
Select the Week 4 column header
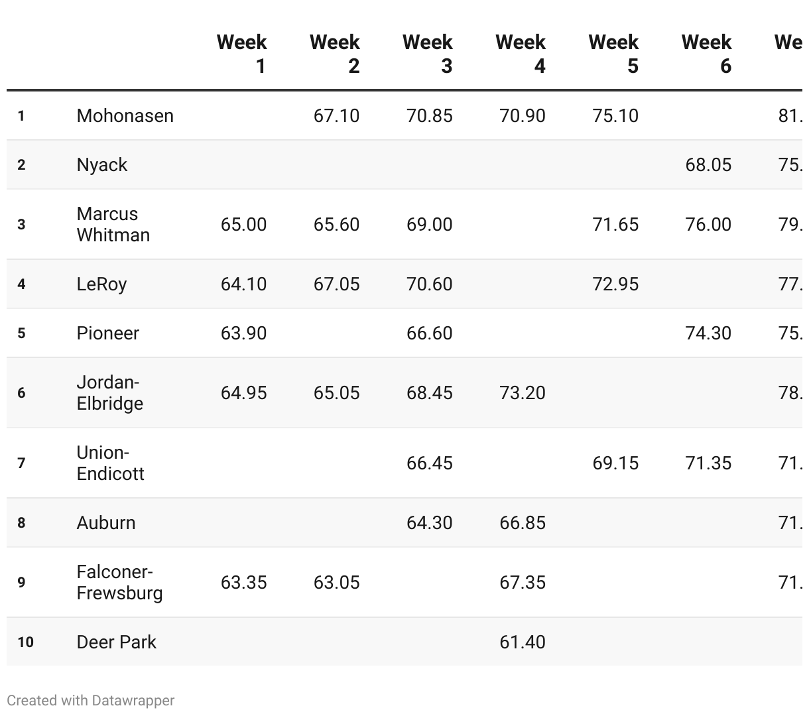[x=521, y=54]
